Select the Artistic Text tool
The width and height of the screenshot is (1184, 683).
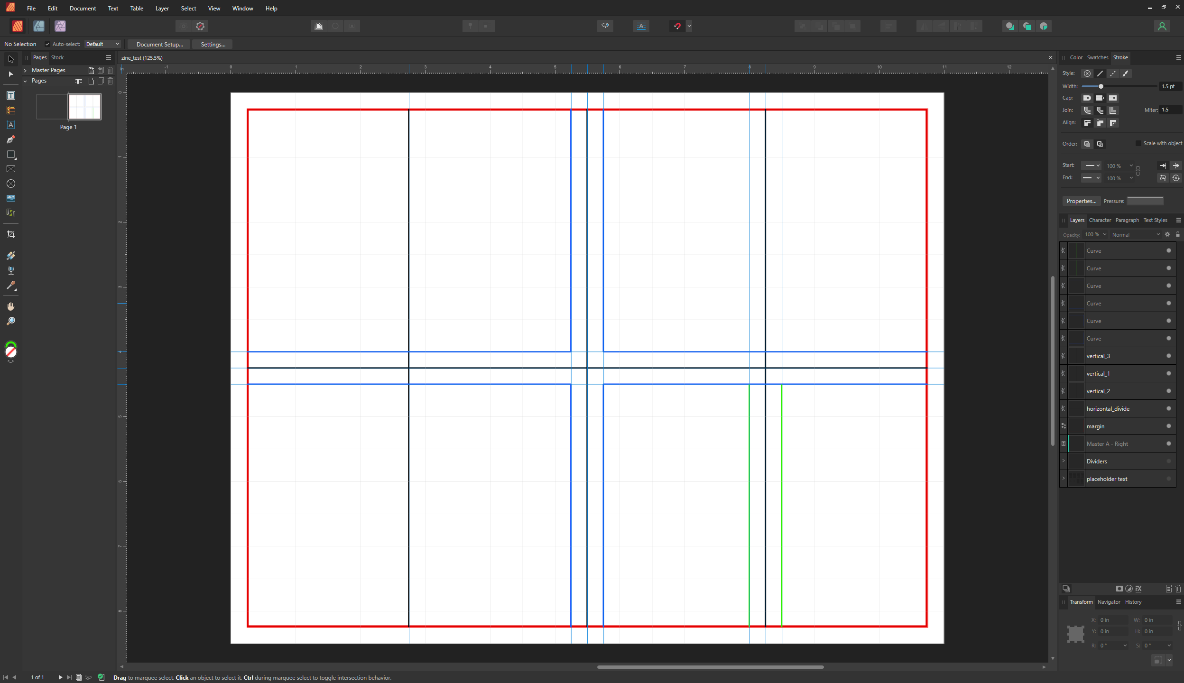pyautogui.click(x=10, y=125)
